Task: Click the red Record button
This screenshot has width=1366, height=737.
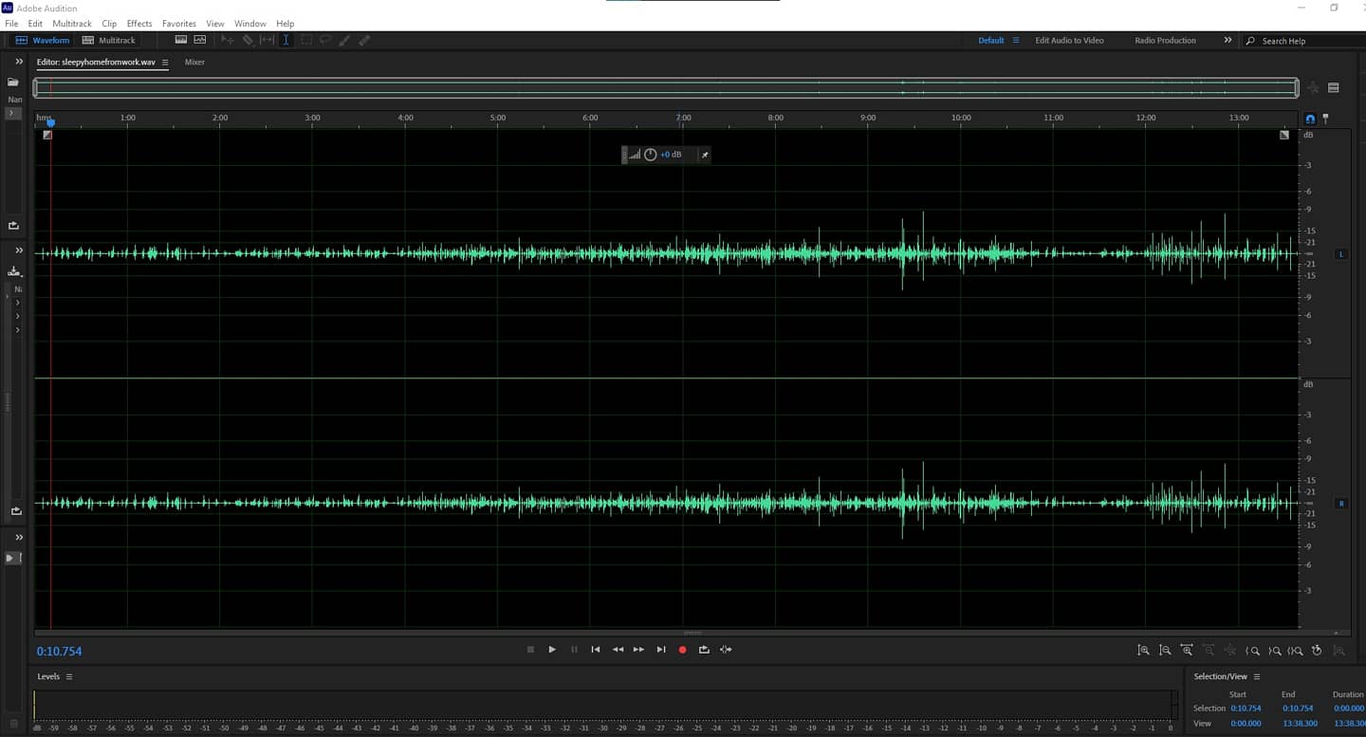Action: [682, 650]
